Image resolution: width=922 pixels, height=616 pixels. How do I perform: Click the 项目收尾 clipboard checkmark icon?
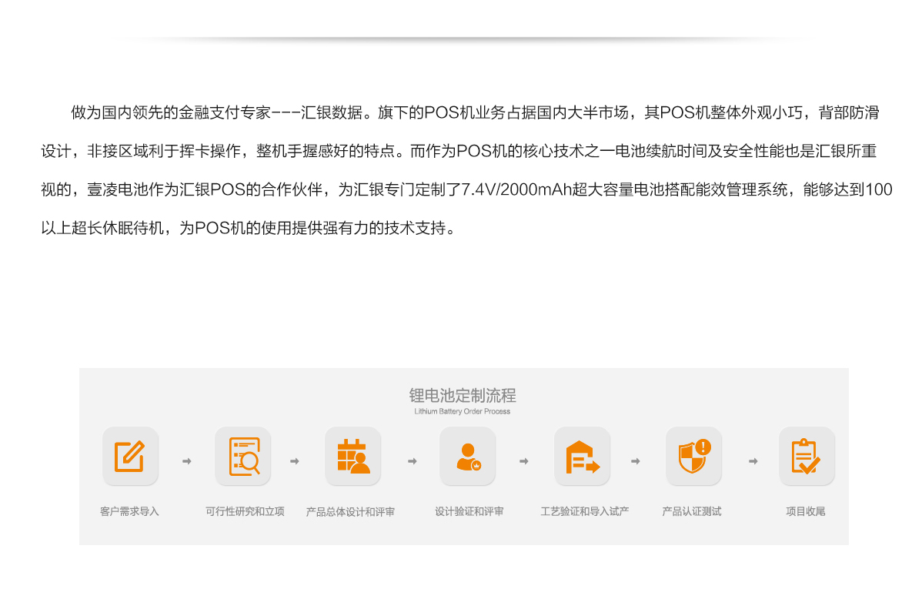coord(806,456)
